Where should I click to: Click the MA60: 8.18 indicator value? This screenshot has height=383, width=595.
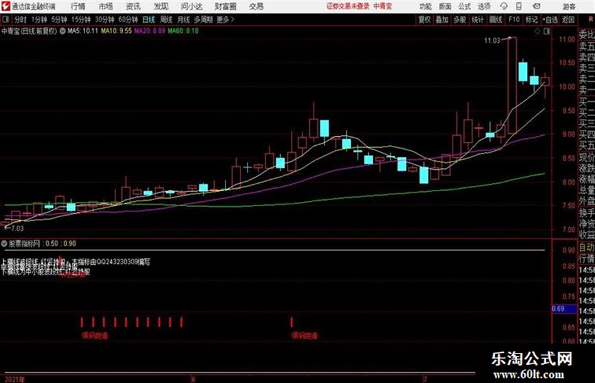click(x=183, y=31)
